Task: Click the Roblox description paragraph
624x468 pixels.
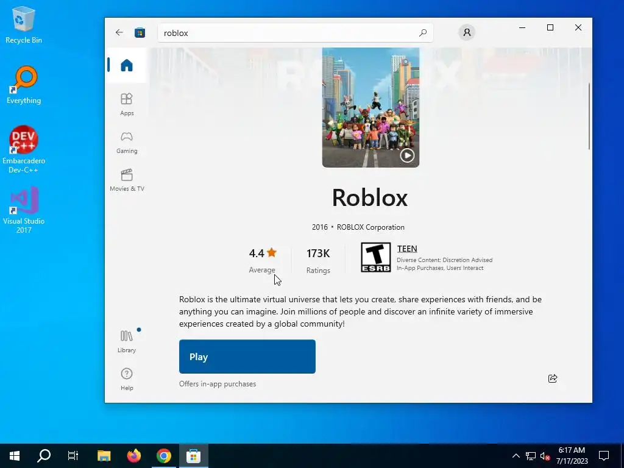Action: (360, 311)
